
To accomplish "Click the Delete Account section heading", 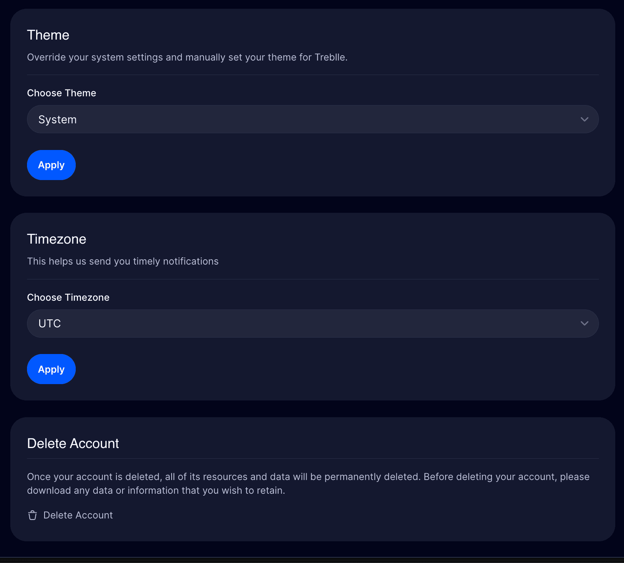I will point(73,443).
